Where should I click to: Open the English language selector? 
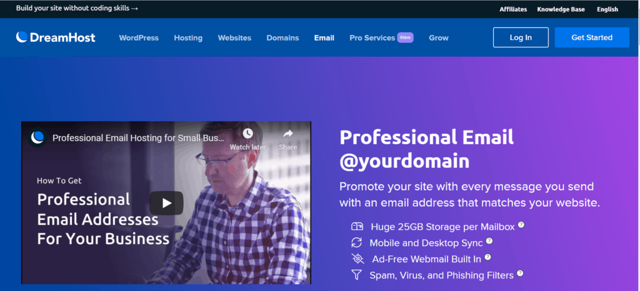point(607,9)
